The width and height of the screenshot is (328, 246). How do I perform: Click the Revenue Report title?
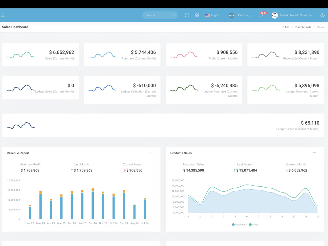(x=18, y=153)
